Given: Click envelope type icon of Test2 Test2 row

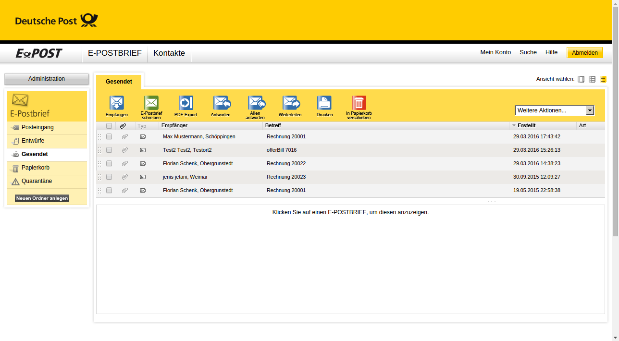Looking at the screenshot, I should click(143, 150).
